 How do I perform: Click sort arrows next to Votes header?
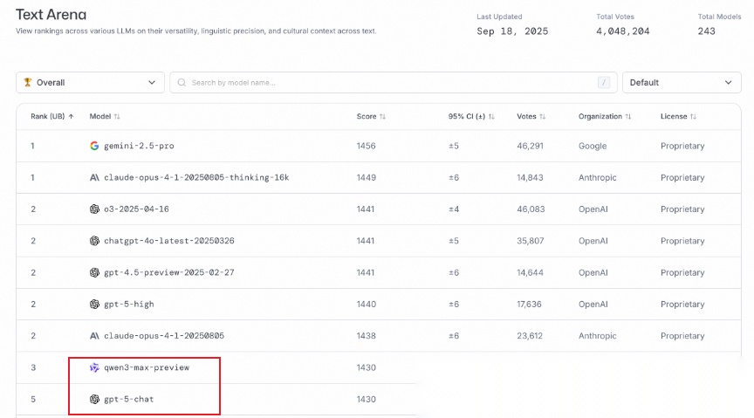click(543, 116)
